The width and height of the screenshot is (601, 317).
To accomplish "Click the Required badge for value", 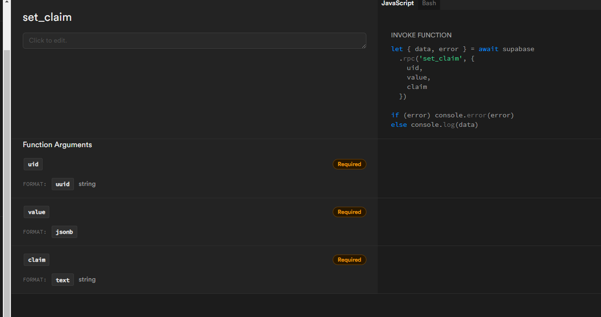I will [349, 212].
